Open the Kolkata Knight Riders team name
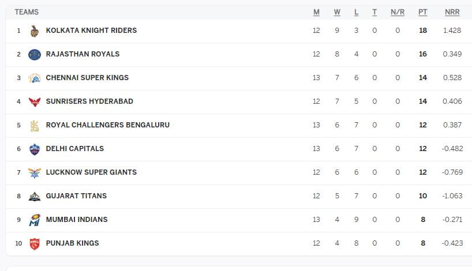The width and height of the screenshot is (472, 271). (x=91, y=31)
